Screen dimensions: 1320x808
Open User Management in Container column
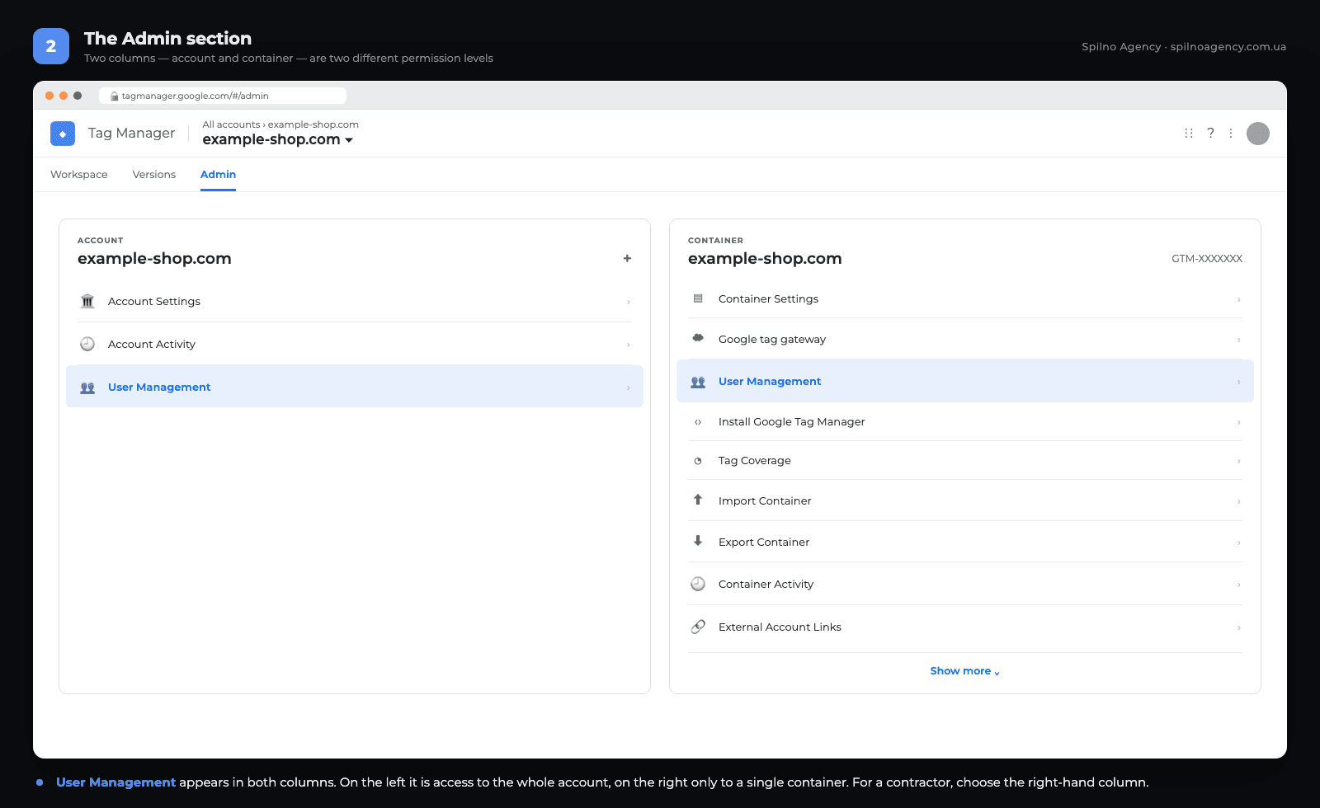point(965,381)
